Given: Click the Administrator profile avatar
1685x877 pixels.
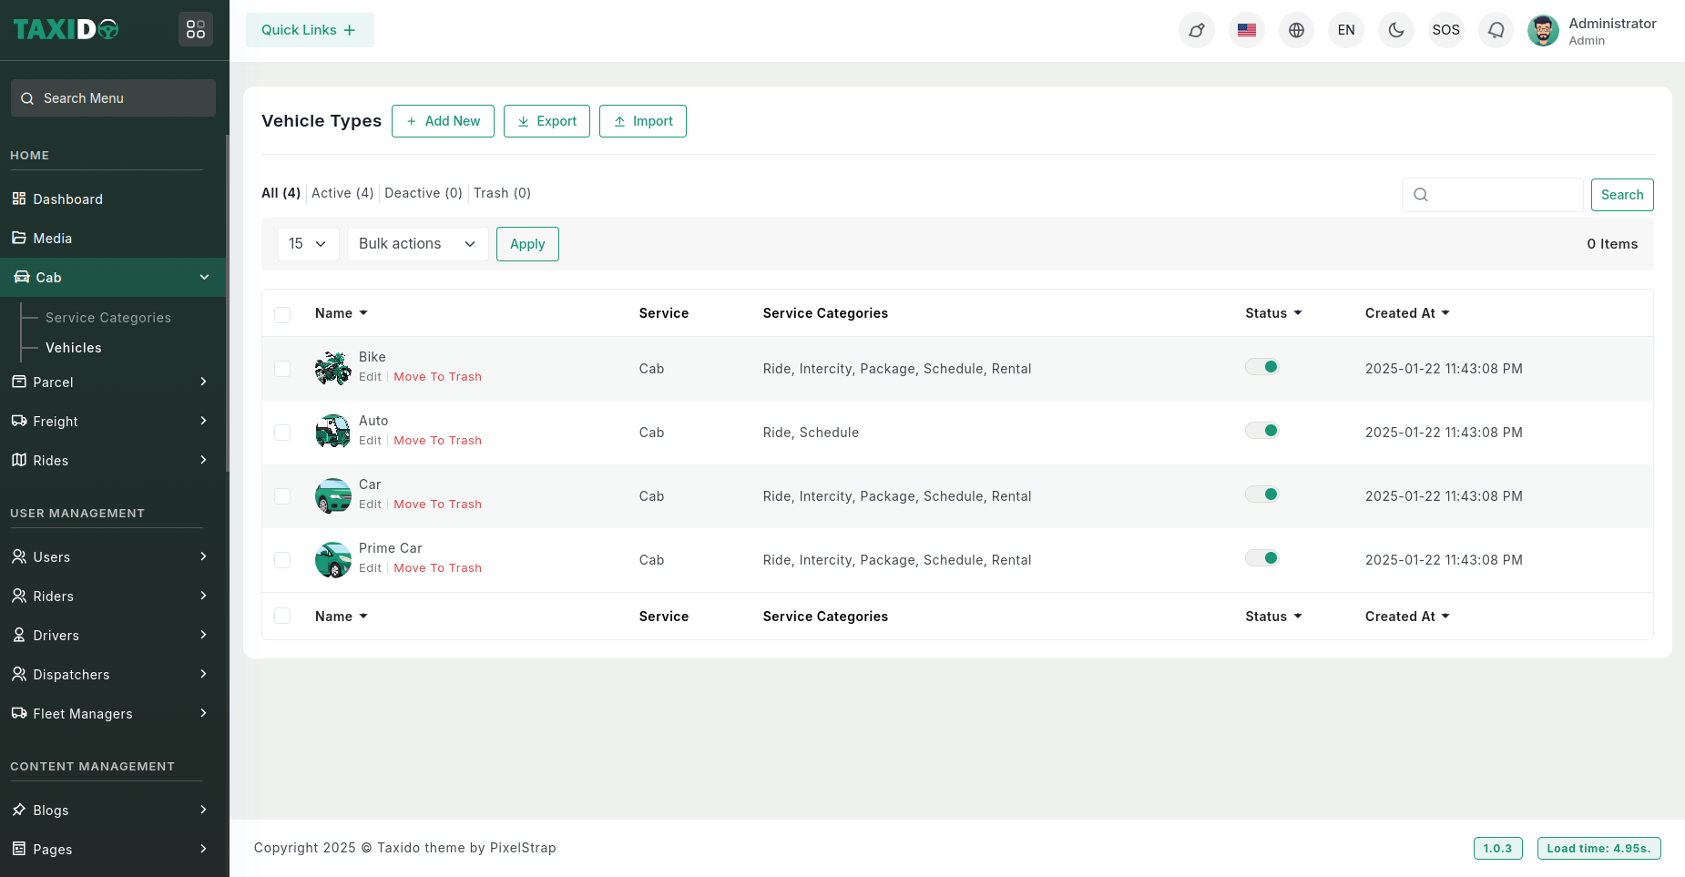Looking at the screenshot, I should coord(1543,30).
